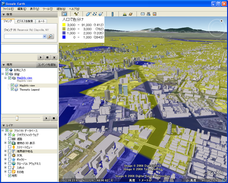Focus the jump search input field
Viewport: 228px width, 183px height.
pos(23,36)
